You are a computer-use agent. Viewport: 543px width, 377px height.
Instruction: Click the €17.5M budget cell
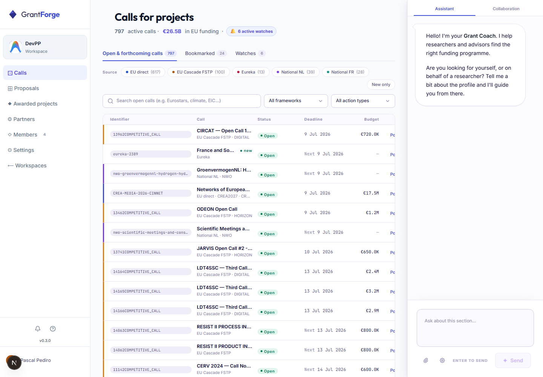click(371, 193)
